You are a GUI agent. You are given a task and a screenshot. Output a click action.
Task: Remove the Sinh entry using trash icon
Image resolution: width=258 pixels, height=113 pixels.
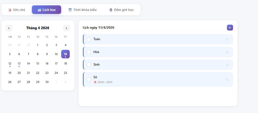click(227, 65)
